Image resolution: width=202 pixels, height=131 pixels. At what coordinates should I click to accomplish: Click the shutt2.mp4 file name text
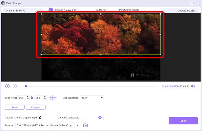coord(102,10)
